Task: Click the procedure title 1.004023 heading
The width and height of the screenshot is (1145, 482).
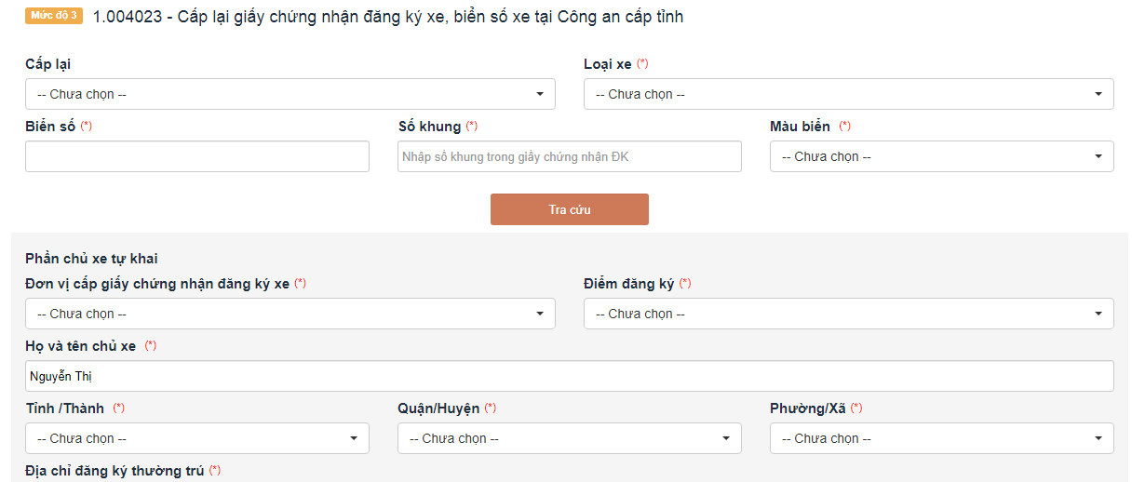Action: pos(387,17)
